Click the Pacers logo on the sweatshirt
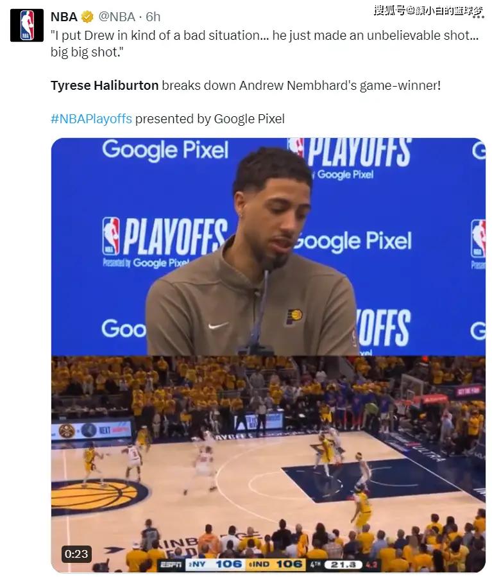This screenshot has width=492, height=577. (x=294, y=316)
